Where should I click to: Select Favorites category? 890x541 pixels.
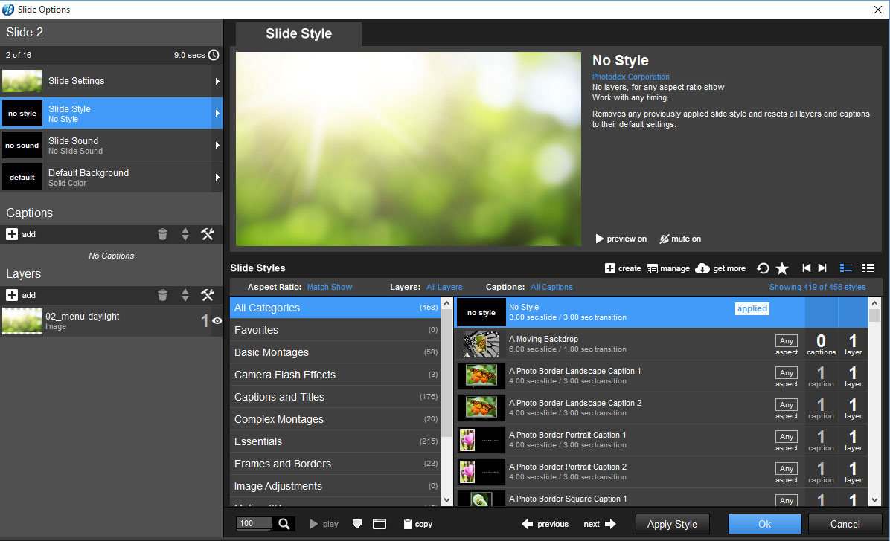pyautogui.click(x=336, y=330)
